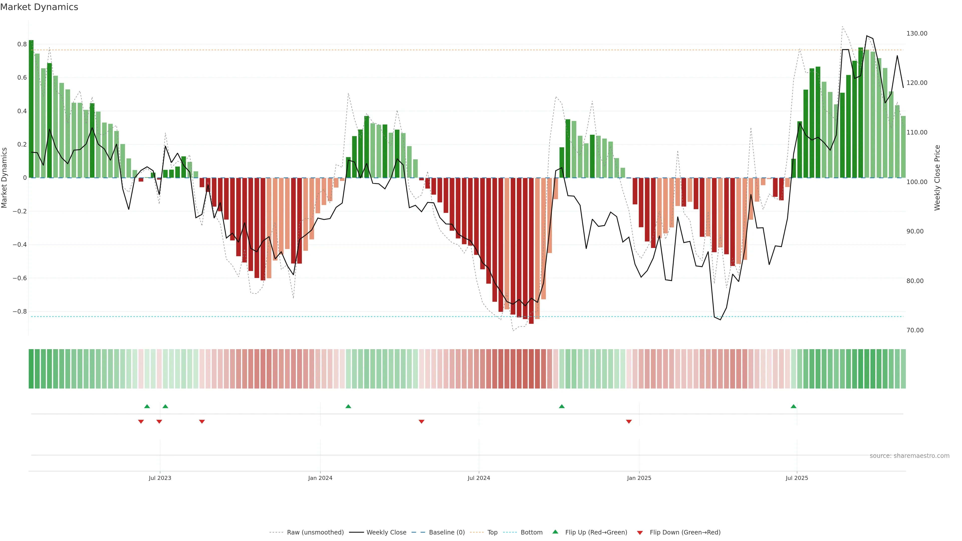962x541 pixels.
Task: Hide the Bottom line via legend
Action: (x=531, y=532)
